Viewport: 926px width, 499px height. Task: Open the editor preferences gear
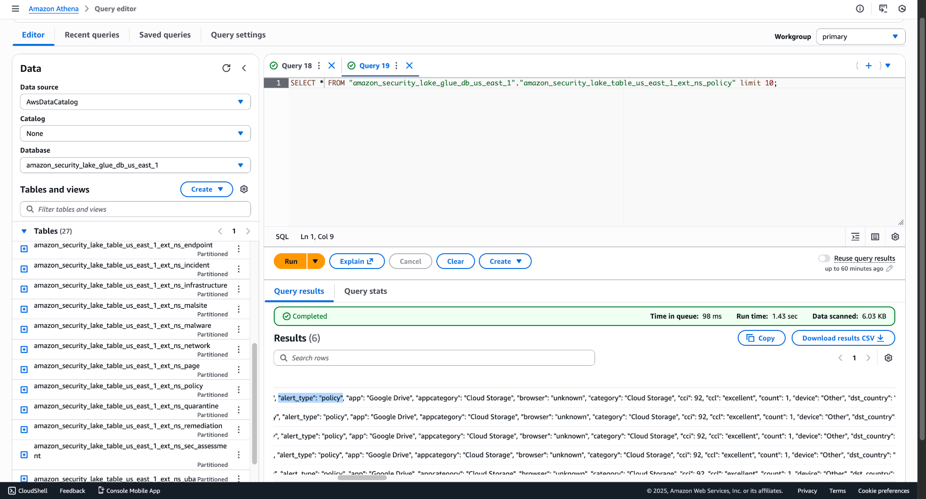(x=895, y=237)
